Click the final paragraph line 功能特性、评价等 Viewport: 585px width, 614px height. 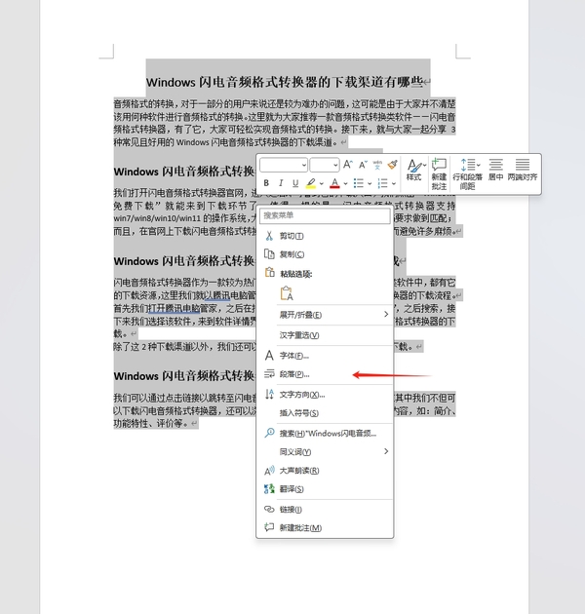pyautogui.click(x=156, y=424)
